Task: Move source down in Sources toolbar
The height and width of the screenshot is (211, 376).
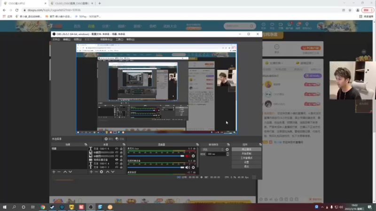Action: coord(113,172)
